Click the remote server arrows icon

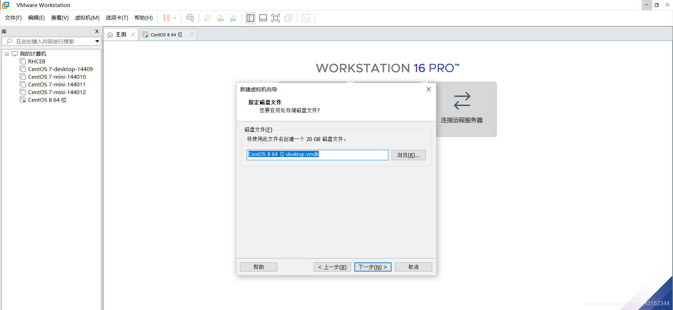click(x=462, y=101)
